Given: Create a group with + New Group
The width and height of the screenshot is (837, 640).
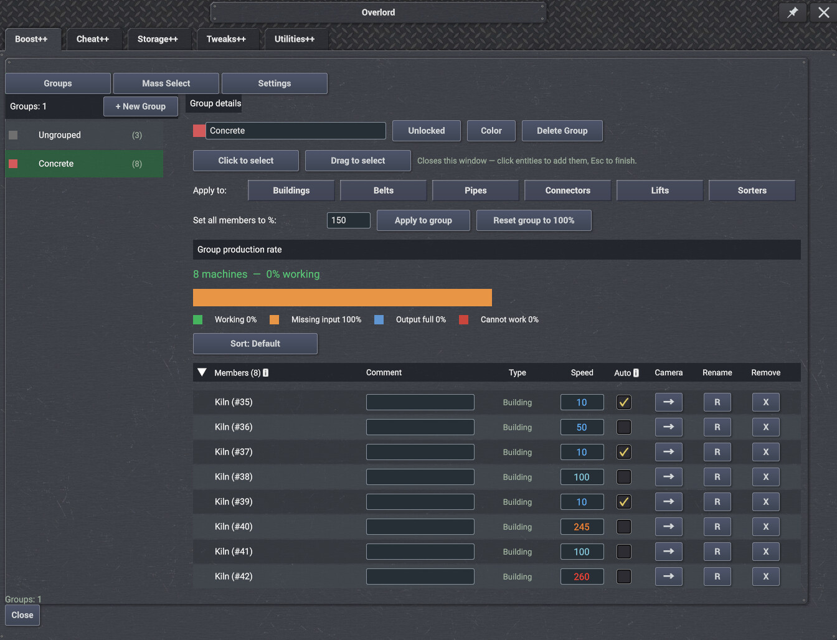Looking at the screenshot, I should (x=141, y=106).
